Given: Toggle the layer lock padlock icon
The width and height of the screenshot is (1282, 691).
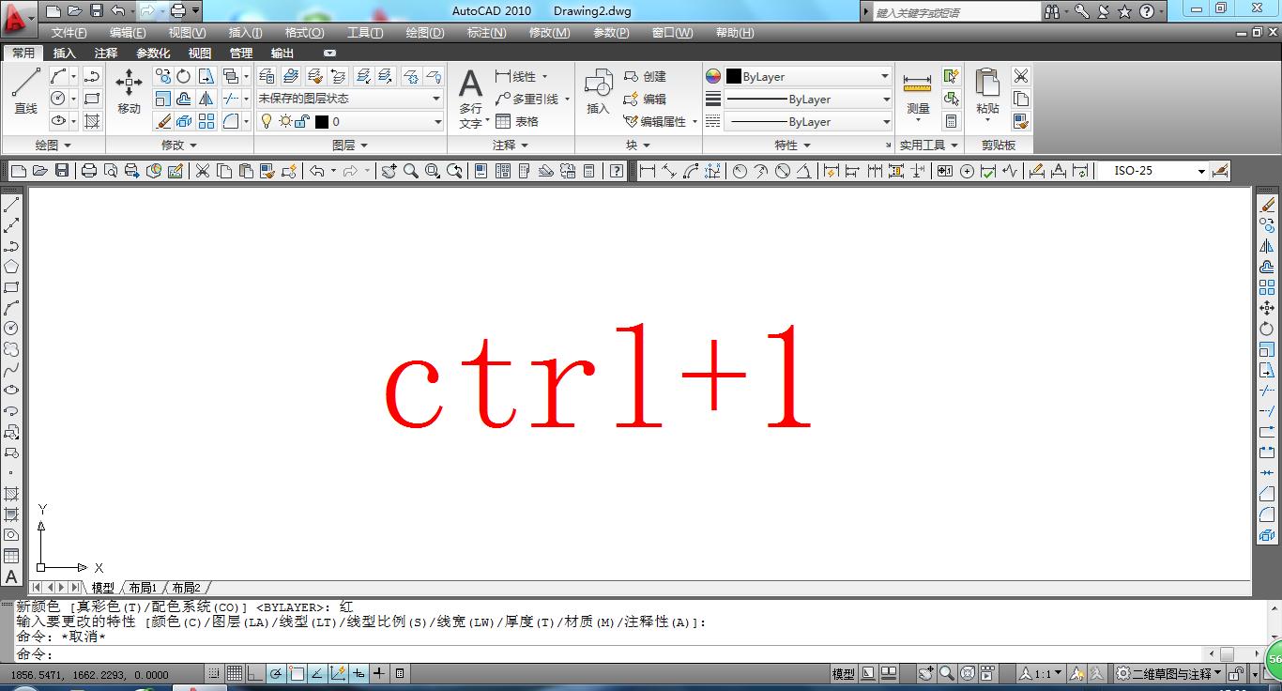Looking at the screenshot, I should coord(302,120).
